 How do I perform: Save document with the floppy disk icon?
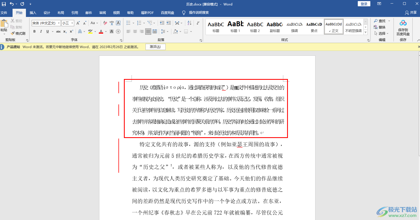pos(4,4)
